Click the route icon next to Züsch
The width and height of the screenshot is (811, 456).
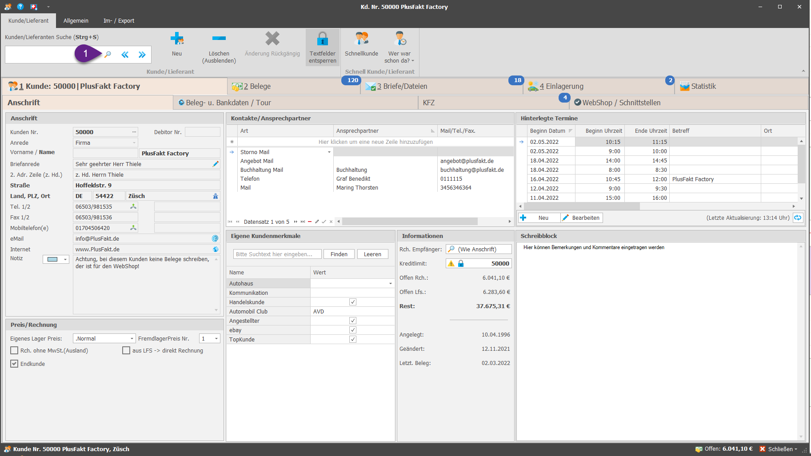coord(216,196)
